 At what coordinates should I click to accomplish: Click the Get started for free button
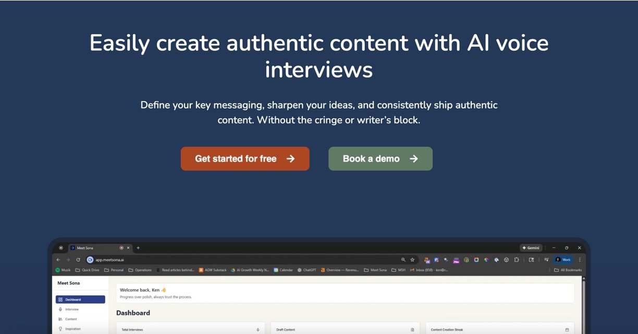pos(245,159)
